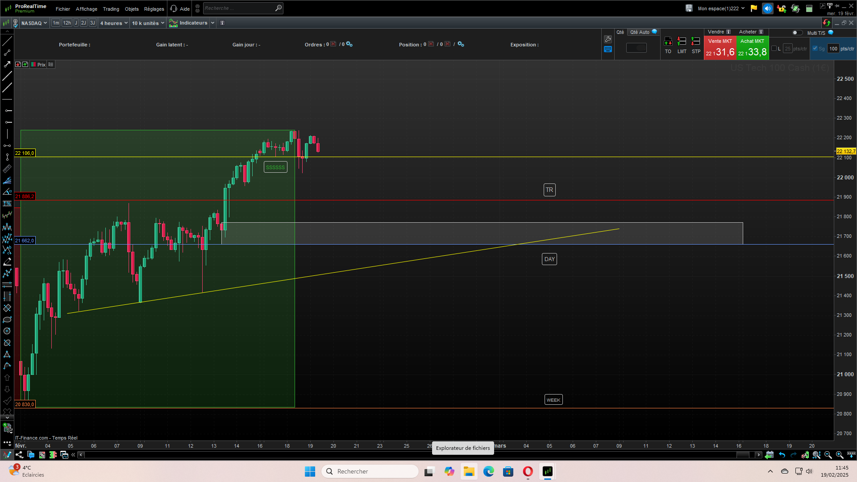Image resolution: width=857 pixels, height=482 pixels.
Task: Click the blue keyboard shortcuts icon
Action: point(608,50)
